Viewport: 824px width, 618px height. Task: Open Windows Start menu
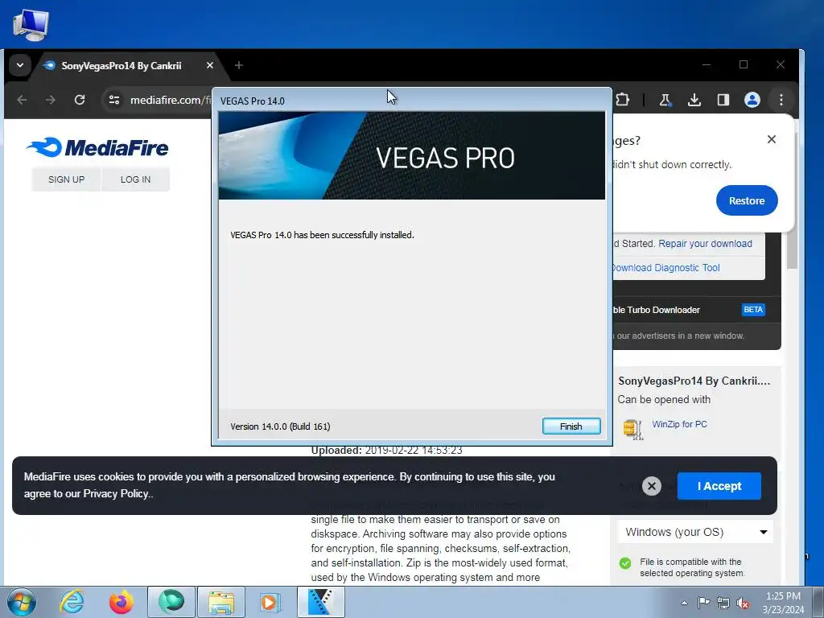(22, 602)
